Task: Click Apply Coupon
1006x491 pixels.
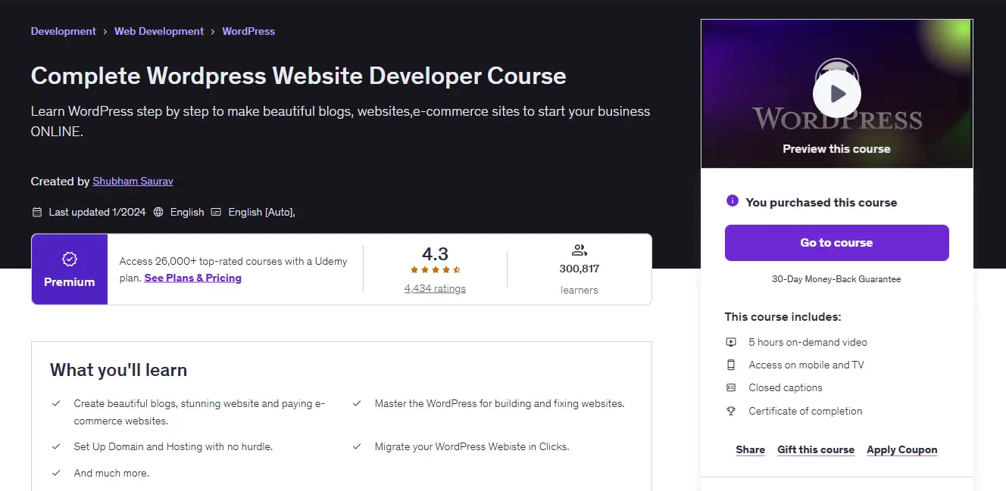Action: click(x=902, y=449)
